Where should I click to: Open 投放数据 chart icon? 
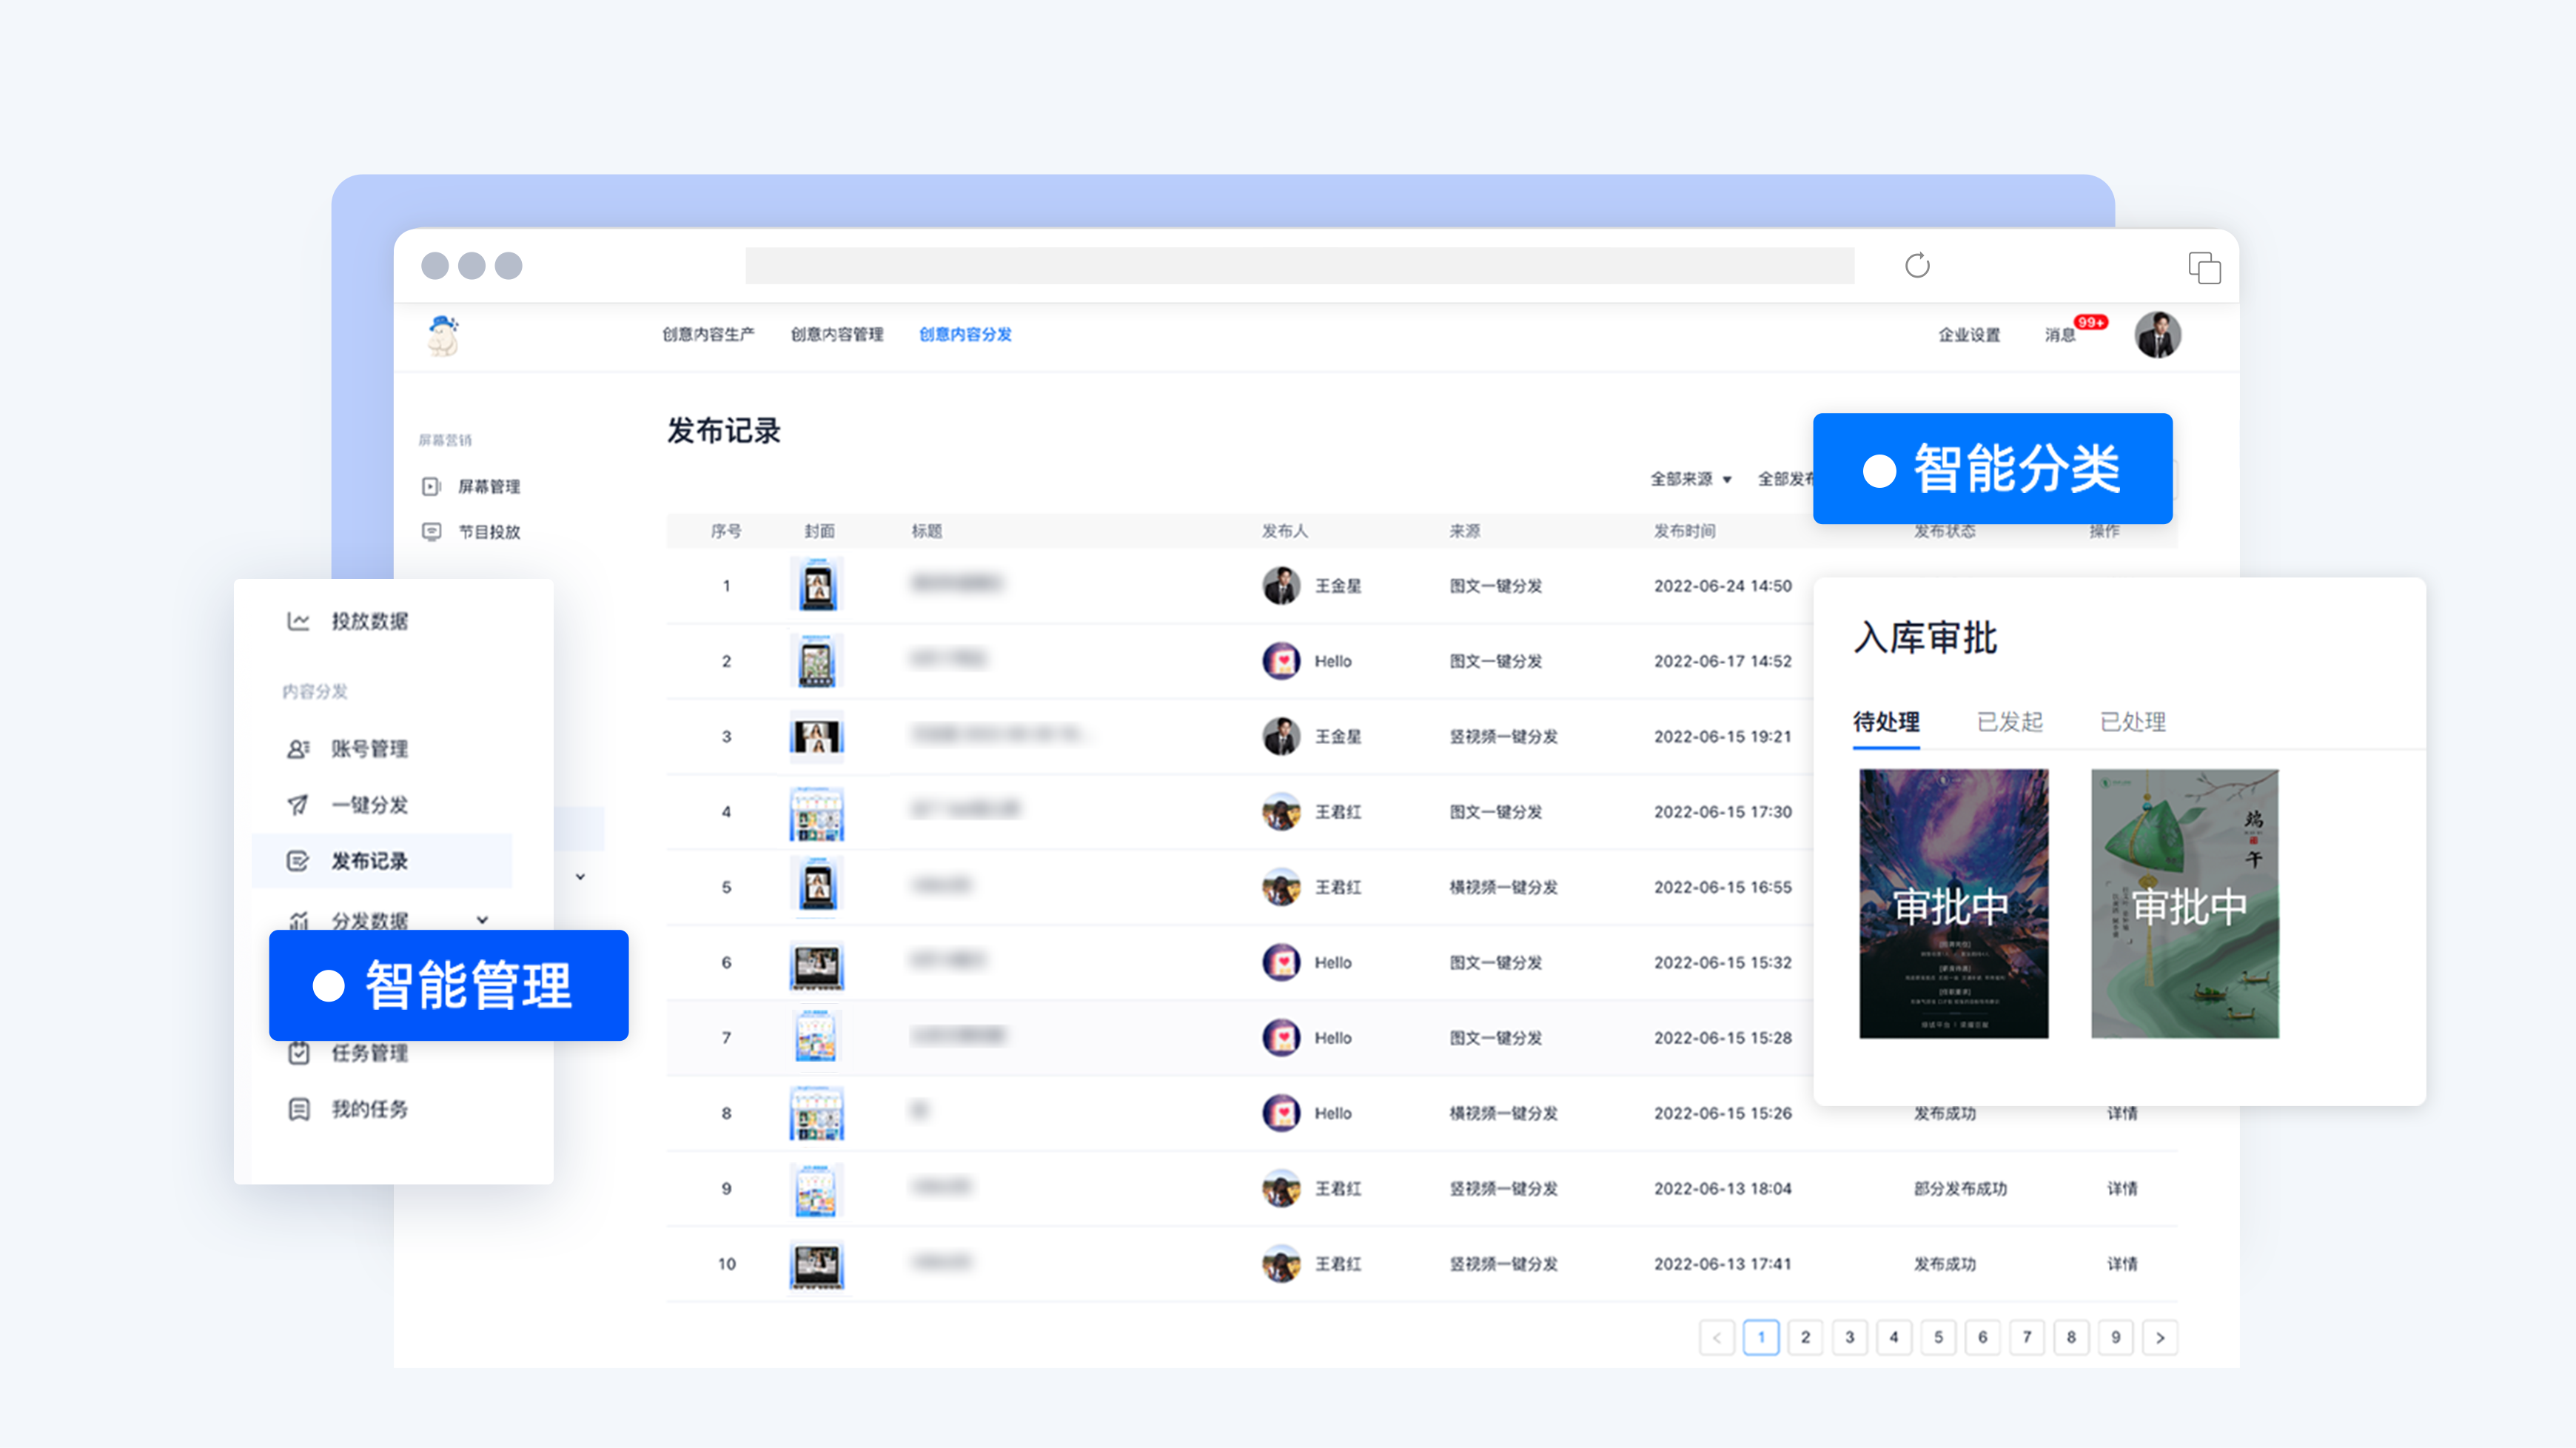coord(298,621)
